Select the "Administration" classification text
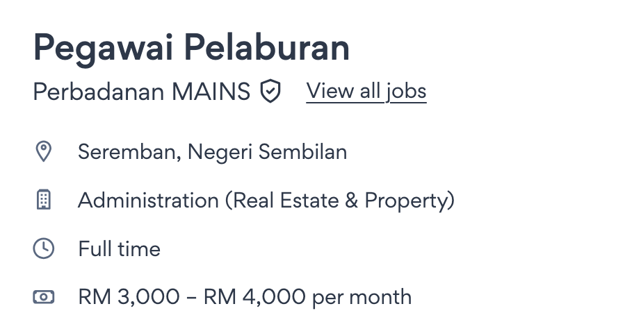This screenshot has width=641, height=329. pyautogui.click(x=148, y=200)
